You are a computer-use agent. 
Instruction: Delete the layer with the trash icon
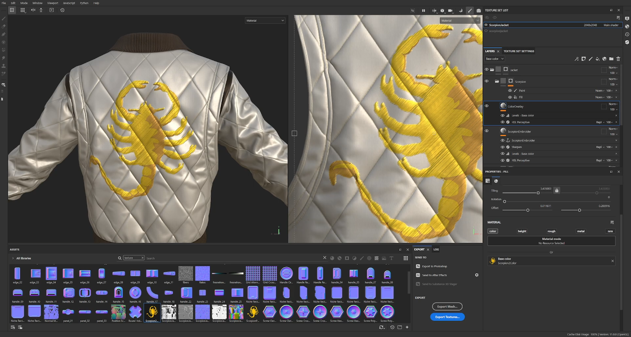tap(618, 59)
